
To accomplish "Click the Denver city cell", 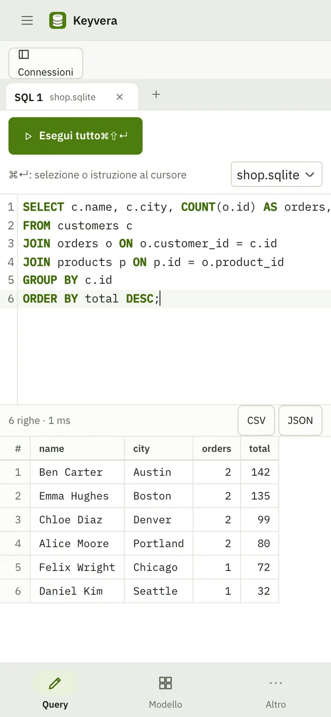I will [x=159, y=520].
